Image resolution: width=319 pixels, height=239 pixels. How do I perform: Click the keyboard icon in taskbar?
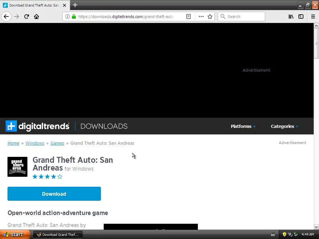tap(273, 235)
